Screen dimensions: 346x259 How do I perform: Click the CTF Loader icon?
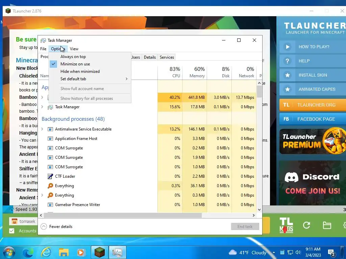click(50, 176)
